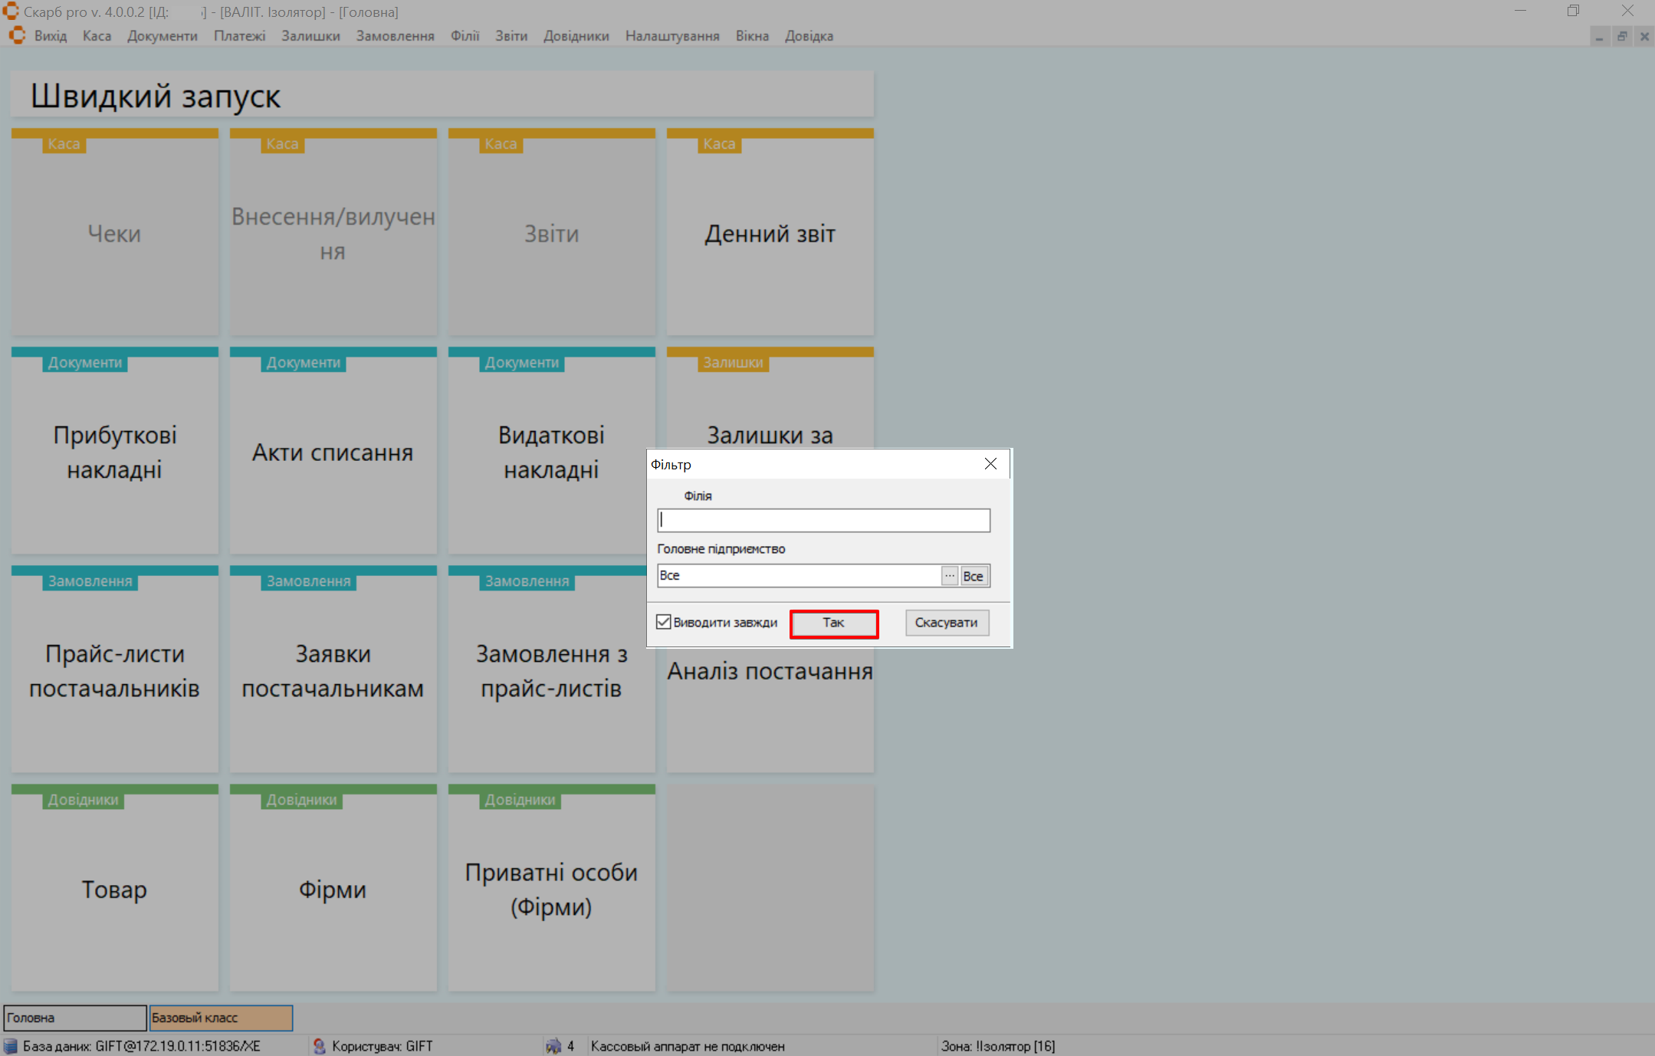Click the Скарб logo icon in the menu bar
Screen dimensions: 1655x1056
coord(17,35)
